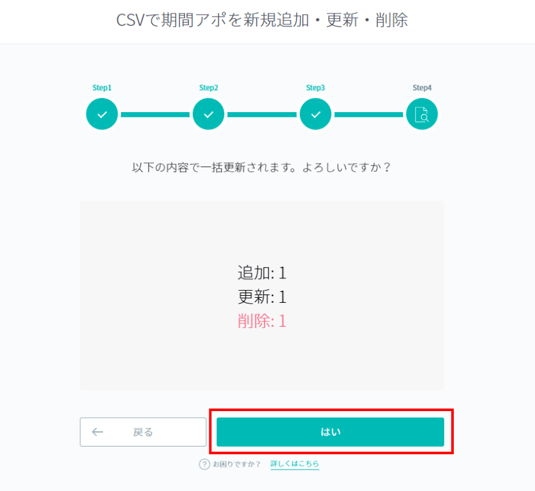Click the 更新: 1 summary line

point(262,297)
